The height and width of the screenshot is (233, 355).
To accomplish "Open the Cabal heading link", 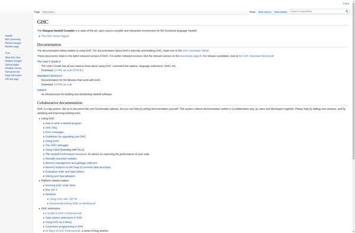I will [x=41, y=90].
